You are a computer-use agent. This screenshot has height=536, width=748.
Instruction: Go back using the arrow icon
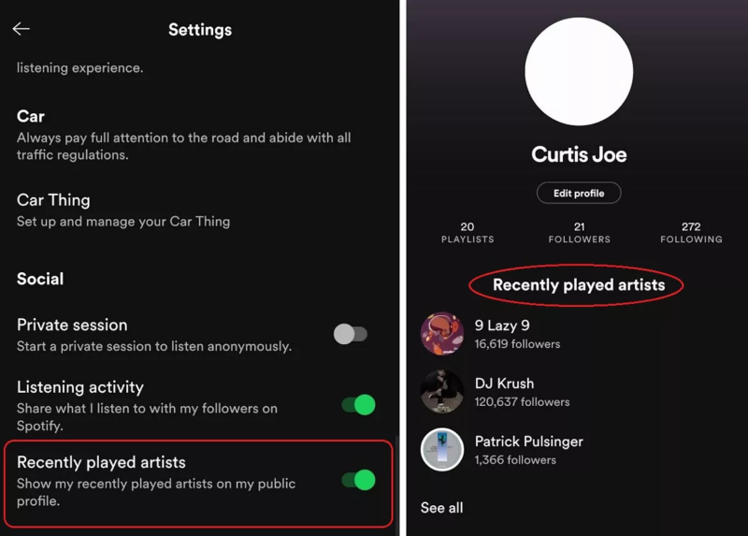(x=21, y=29)
